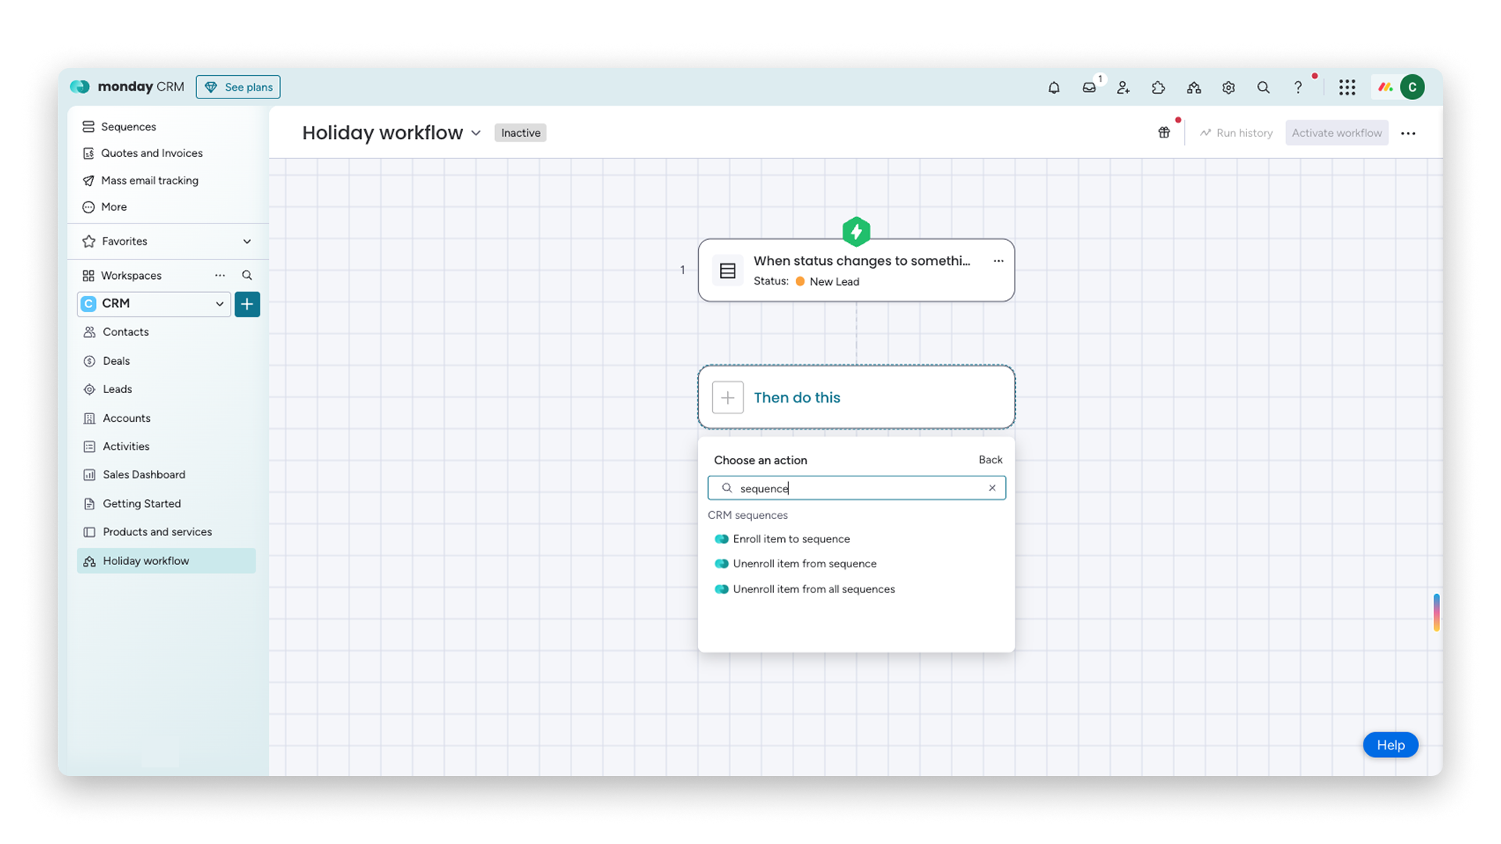This screenshot has width=1501, height=844.
Task: Click the invite members icon
Action: point(1123,88)
